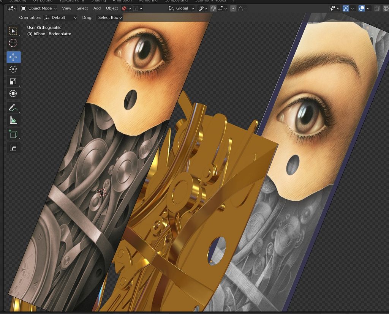Open the View menu

(x=66, y=8)
